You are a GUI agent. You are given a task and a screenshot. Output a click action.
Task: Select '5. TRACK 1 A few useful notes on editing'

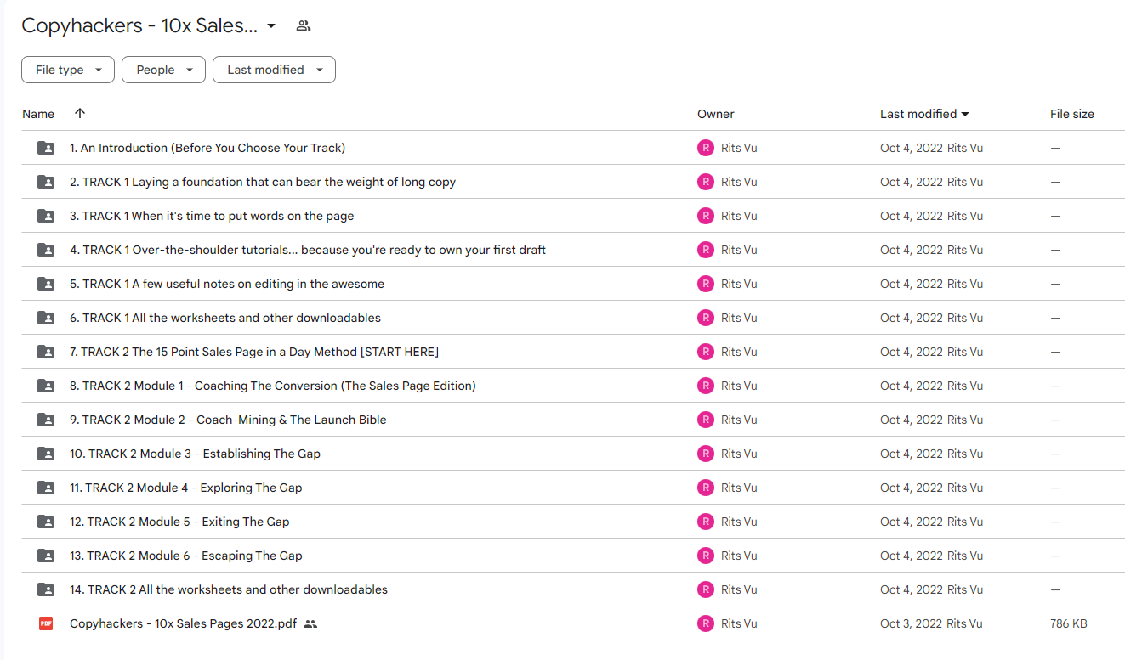click(x=227, y=284)
